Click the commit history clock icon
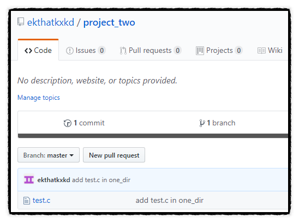This screenshot has width=299, height=223. click(68, 123)
